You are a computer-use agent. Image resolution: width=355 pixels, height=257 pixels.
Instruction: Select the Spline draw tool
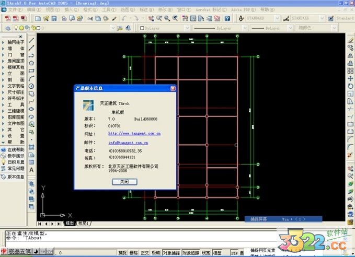tap(31, 101)
